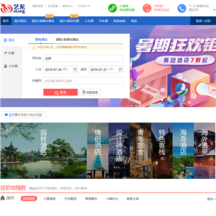Open the 园林酒店 garden hotel image
The width and height of the screenshot is (216, 216).
44,151
